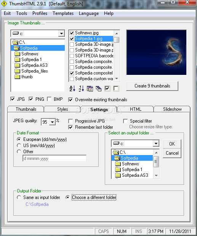Switch to the Styles tab
197x236 pixels.
[x=62, y=109]
